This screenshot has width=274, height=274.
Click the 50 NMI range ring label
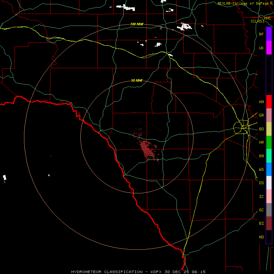click(x=137, y=80)
